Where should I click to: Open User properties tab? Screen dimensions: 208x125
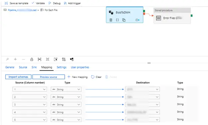(80, 67)
